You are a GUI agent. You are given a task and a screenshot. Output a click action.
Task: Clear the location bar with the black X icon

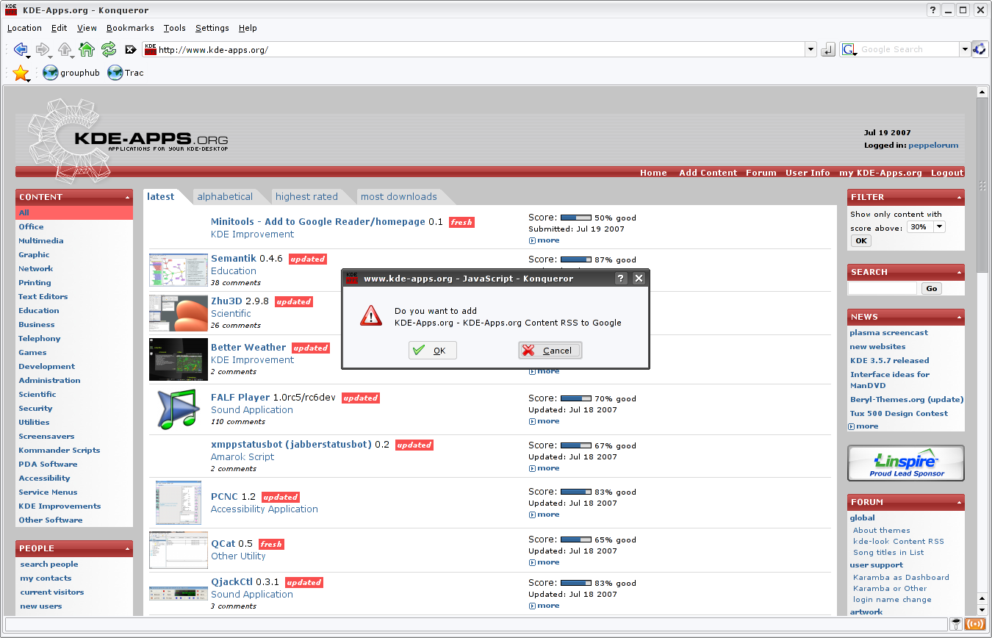click(x=131, y=50)
